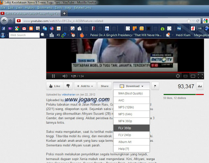Like the video
The height and width of the screenshot is (163, 209).
point(55,86)
